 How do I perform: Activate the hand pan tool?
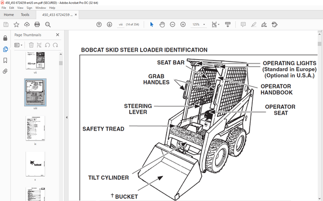click(x=162, y=24)
